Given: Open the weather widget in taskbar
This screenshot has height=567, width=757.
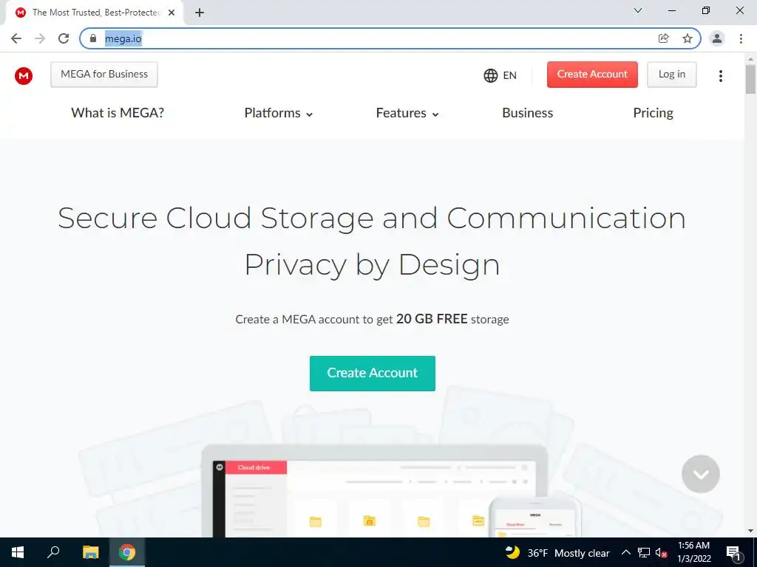Looking at the screenshot, I should 557,552.
